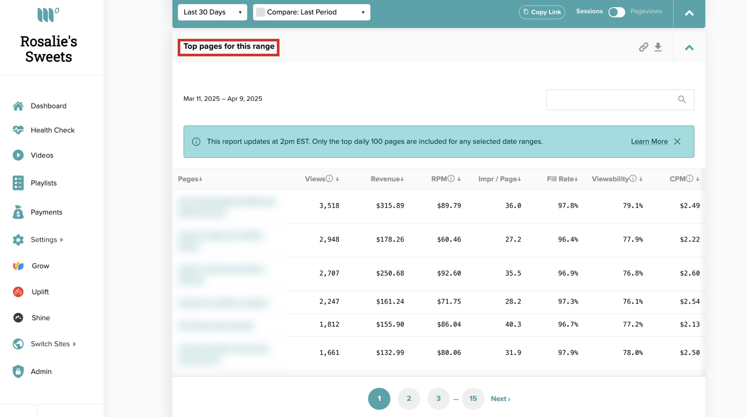This screenshot has height=417, width=747.
Task: Select the Grow flower icon
Action: pyautogui.click(x=18, y=265)
